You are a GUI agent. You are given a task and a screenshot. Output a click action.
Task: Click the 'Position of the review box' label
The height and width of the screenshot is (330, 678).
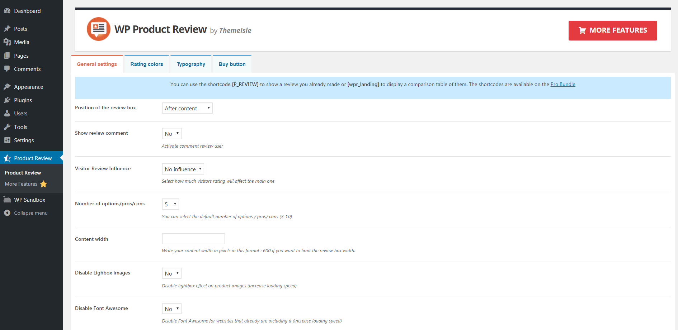tap(105, 107)
